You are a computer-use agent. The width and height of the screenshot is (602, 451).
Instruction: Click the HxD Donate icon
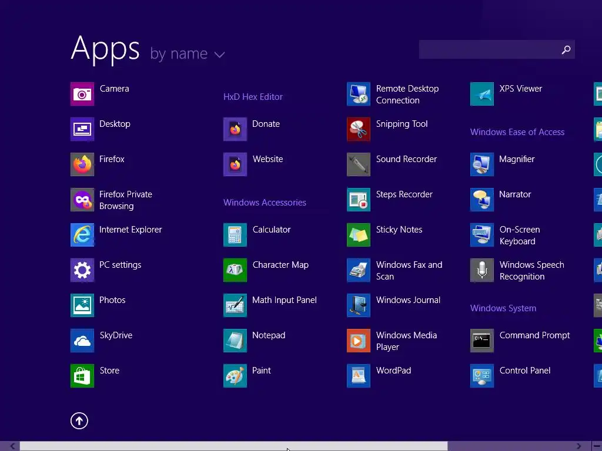(x=235, y=129)
